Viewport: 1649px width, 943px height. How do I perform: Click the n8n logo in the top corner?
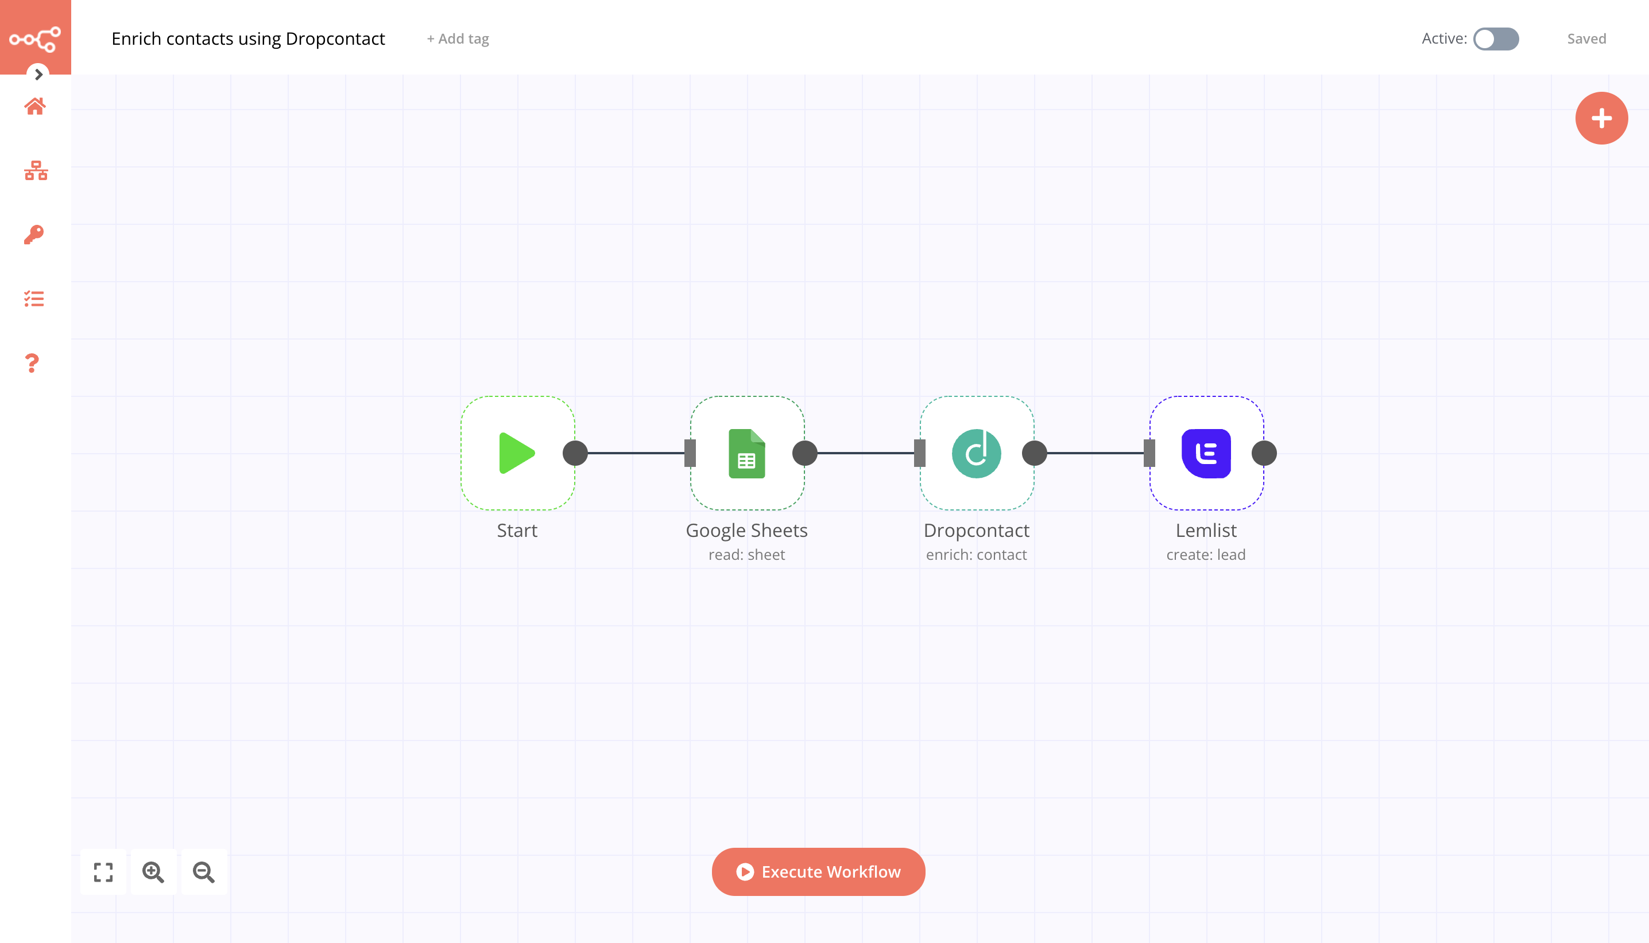pos(35,37)
